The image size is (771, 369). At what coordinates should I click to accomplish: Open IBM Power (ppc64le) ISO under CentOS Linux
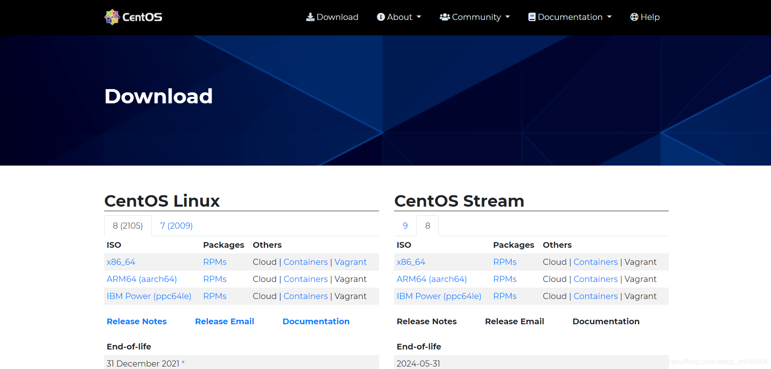tap(149, 296)
